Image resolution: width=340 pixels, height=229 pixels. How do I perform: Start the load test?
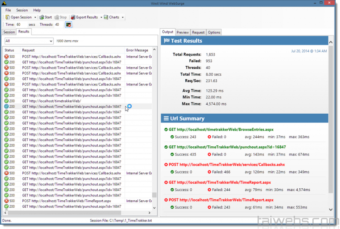pyautogui.click(x=42, y=17)
